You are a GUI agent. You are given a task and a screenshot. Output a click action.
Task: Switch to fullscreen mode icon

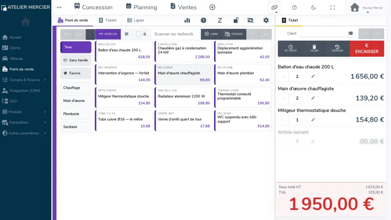(333, 7)
